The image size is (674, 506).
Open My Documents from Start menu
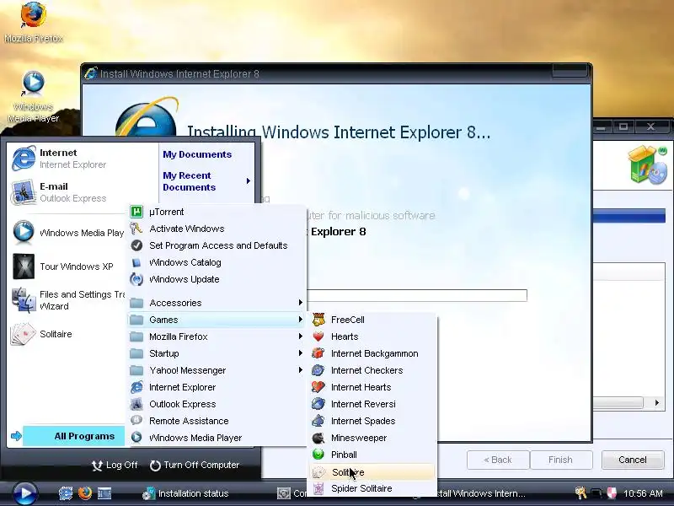coord(197,154)
